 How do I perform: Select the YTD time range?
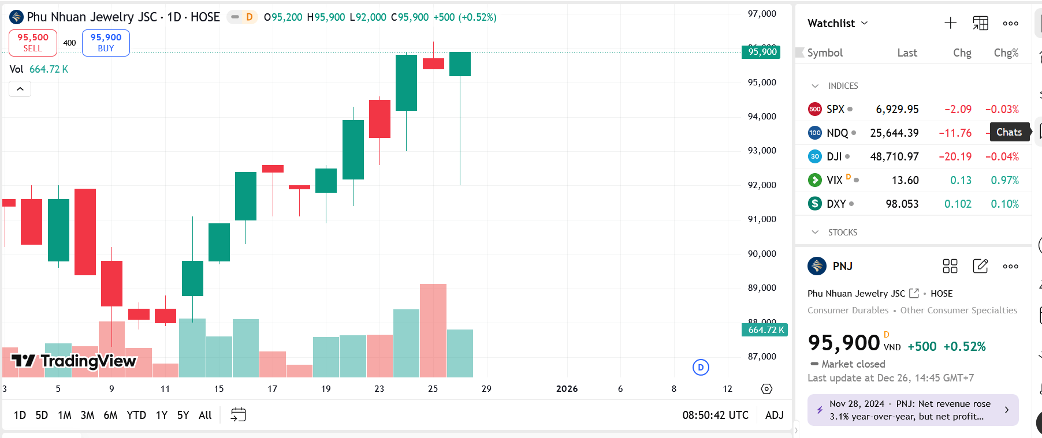click(x=136, y=415)
